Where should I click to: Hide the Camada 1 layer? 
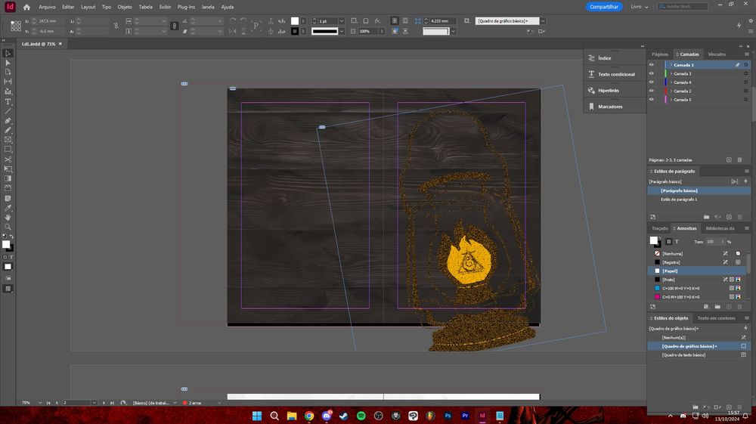tap(652, 65)
